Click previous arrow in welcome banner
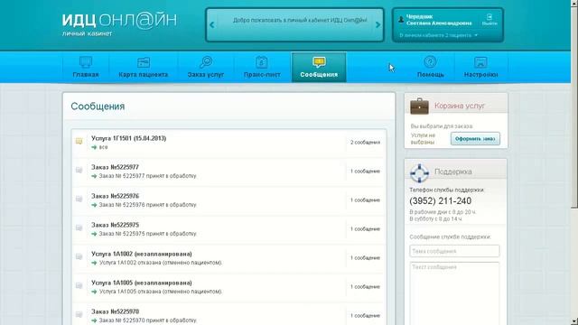This screenshot has width=578, height=325. [211, 25]
